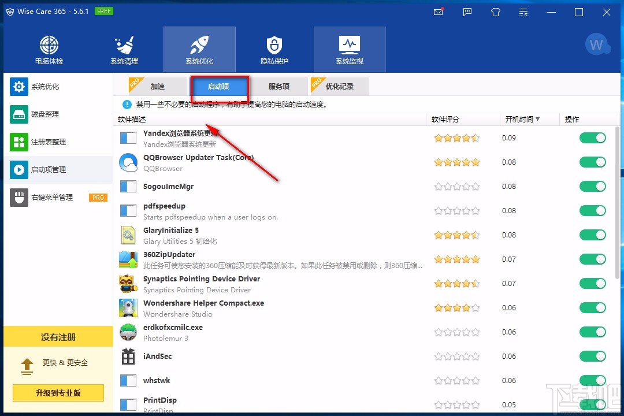Disable Yandex浏览器系统更新 startup toggle

click(593, 138)
